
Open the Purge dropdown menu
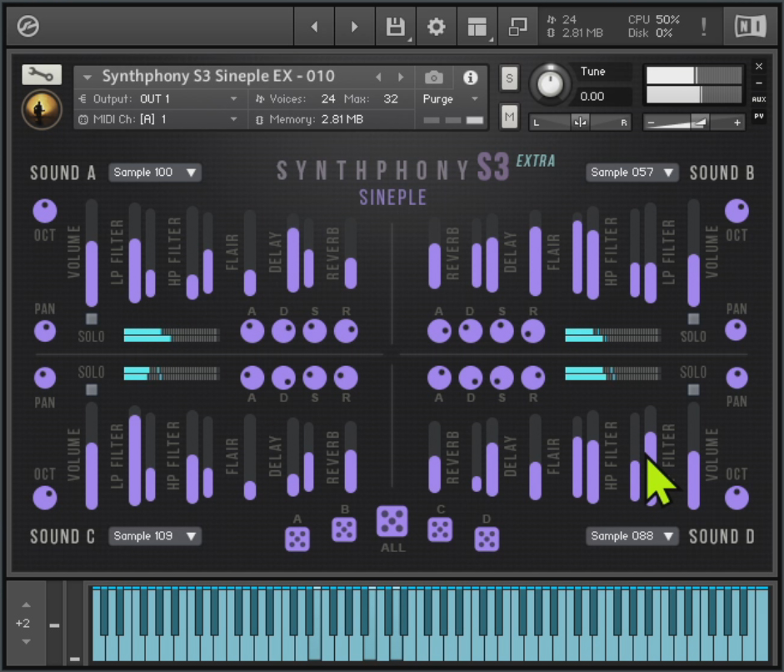click(x=450, y=98)
